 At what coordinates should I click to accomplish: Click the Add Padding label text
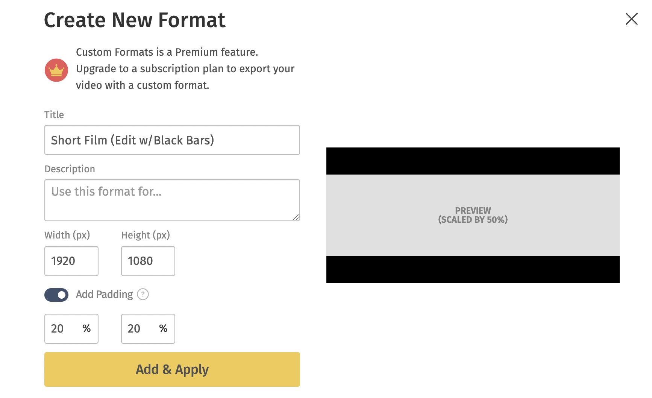[105, 295]
